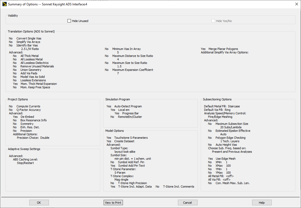The image size is (301, 208).
Task: Select 'Additional Simplify Via Array Options:' text
Action: point(225,52)
